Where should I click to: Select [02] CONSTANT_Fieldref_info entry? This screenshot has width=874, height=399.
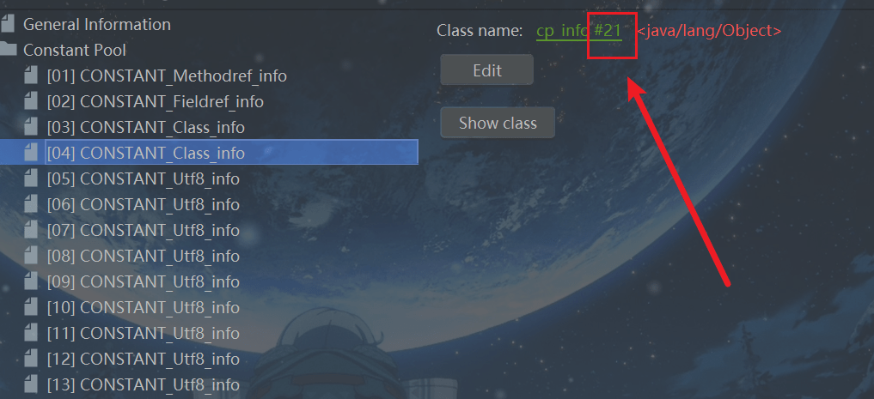(156, 101)
